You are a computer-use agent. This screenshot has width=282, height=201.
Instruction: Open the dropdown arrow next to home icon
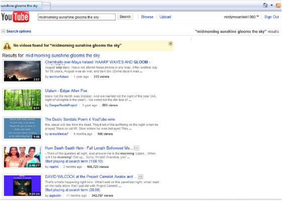coord(271,6)
